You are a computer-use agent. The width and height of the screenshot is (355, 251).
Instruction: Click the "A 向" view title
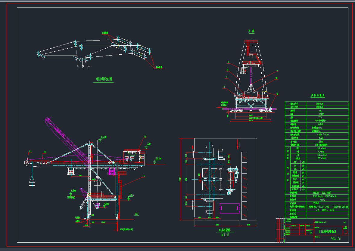[x=251, y=31]
